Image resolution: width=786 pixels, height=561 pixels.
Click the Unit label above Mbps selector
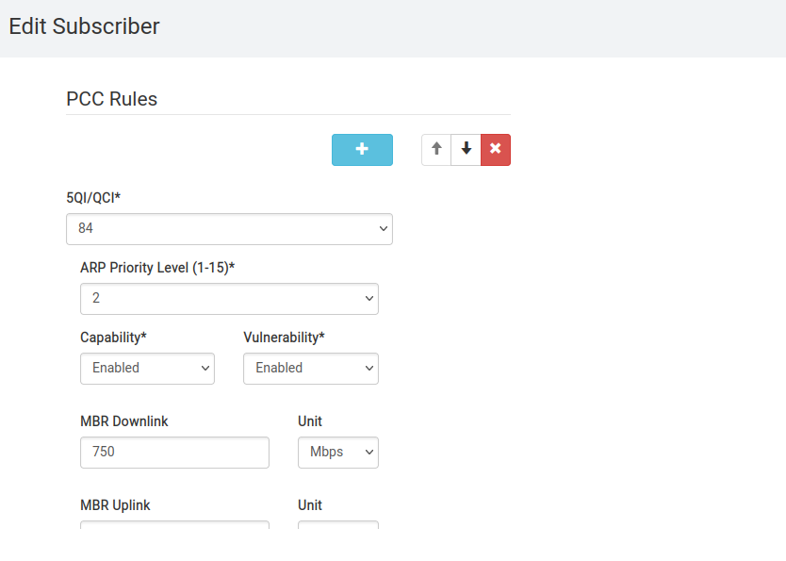(x=309, y=421)
